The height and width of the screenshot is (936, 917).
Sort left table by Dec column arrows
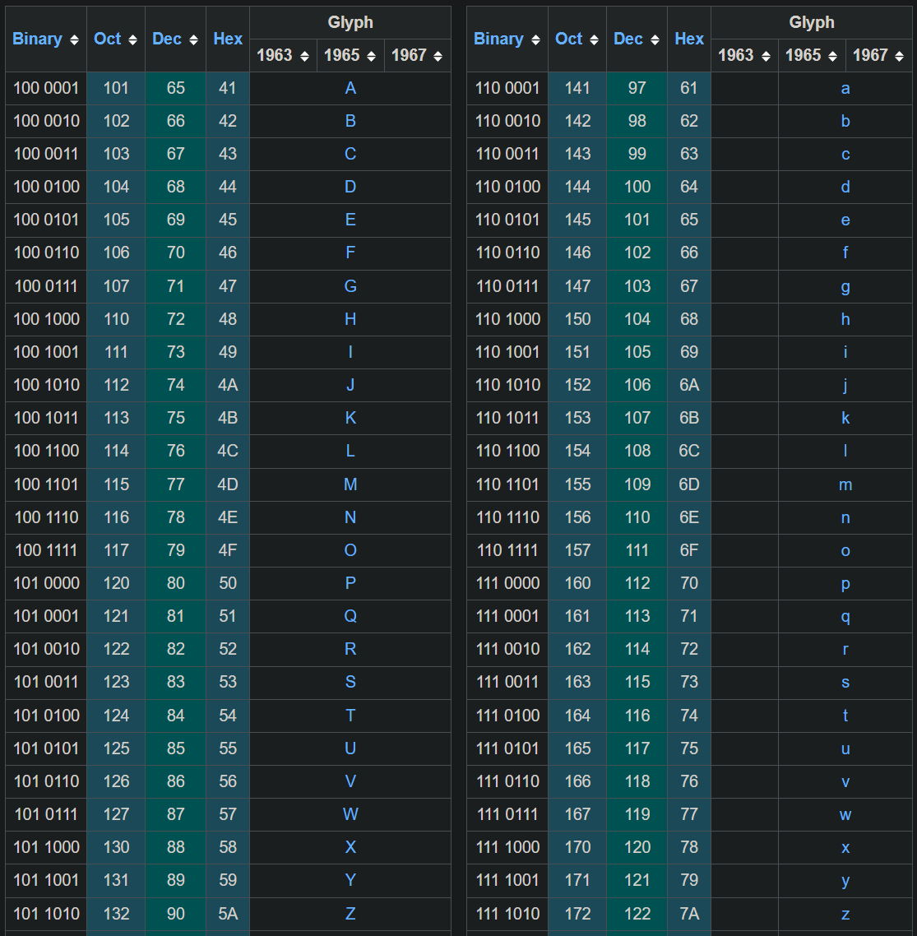pyautogui.click(x=193, y=40)
